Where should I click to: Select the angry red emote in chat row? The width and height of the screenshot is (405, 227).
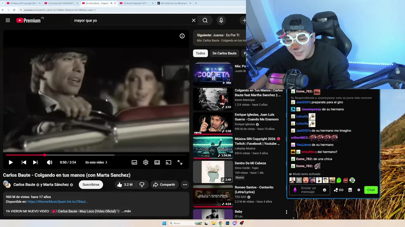346,180
